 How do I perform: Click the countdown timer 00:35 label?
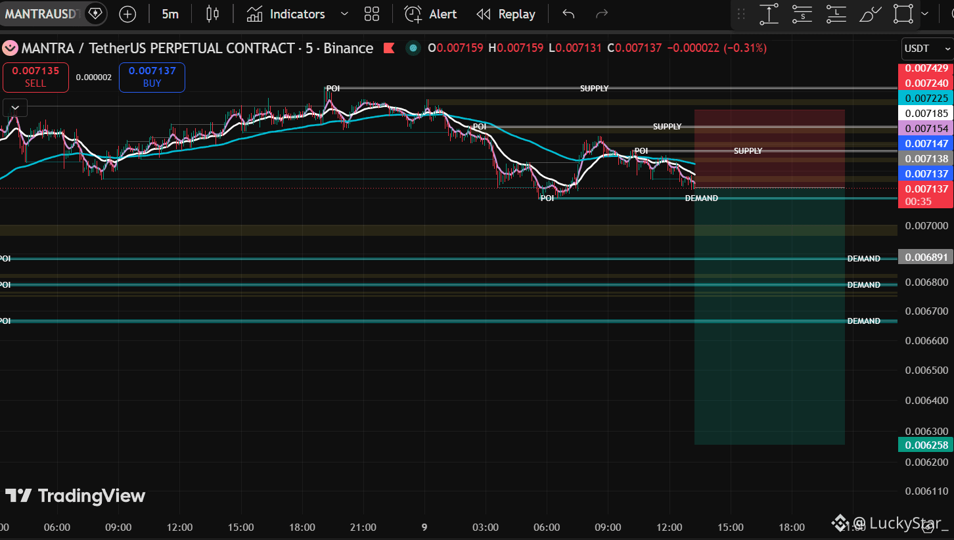918,201
